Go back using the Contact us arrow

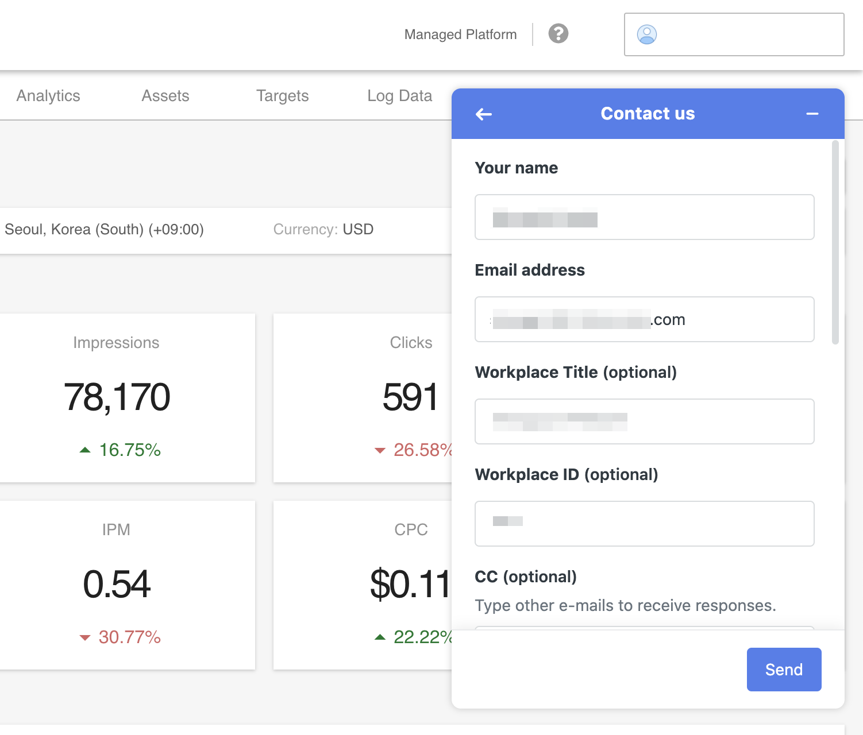[x=484, y=114]
